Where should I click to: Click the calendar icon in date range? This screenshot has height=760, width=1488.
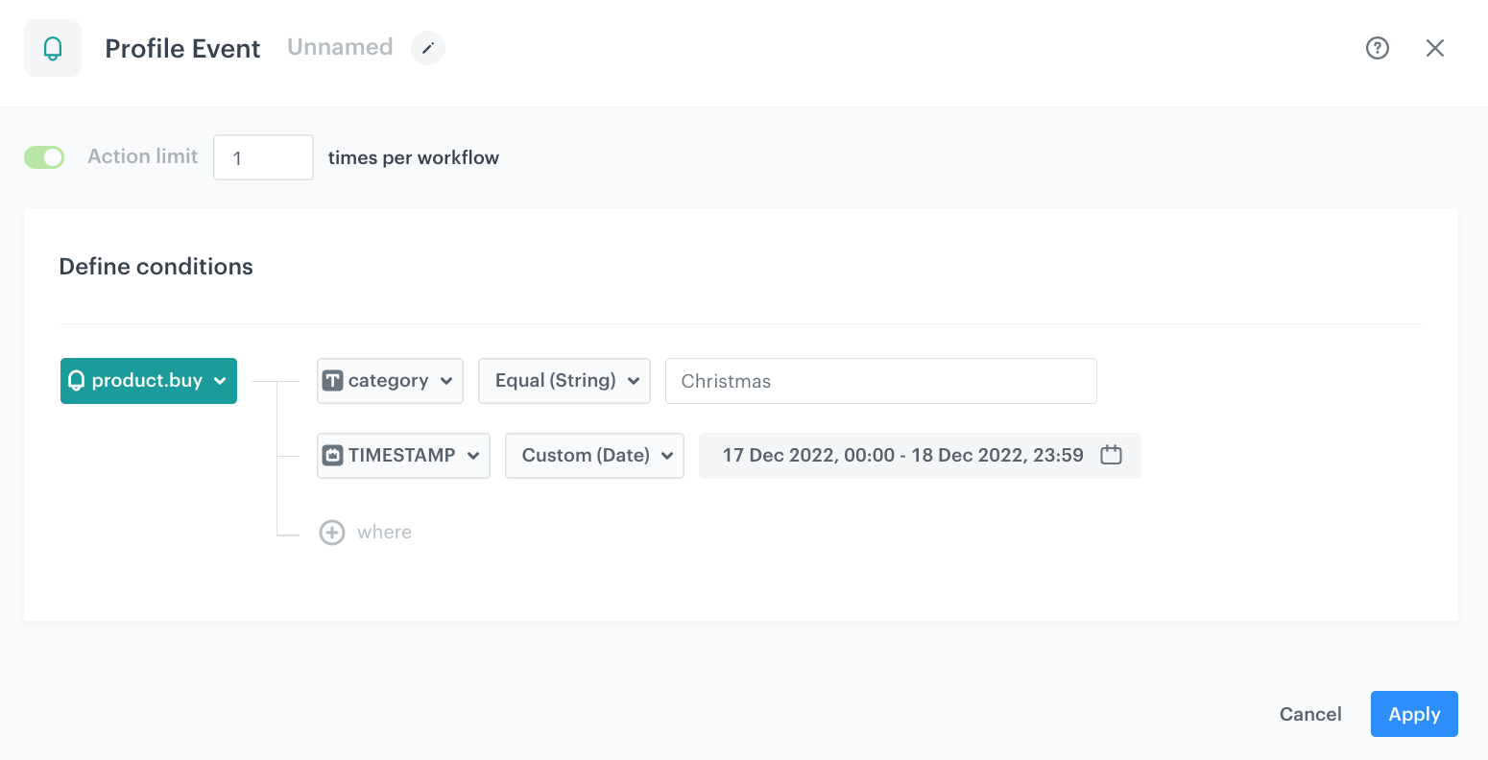click(1111, 455)
